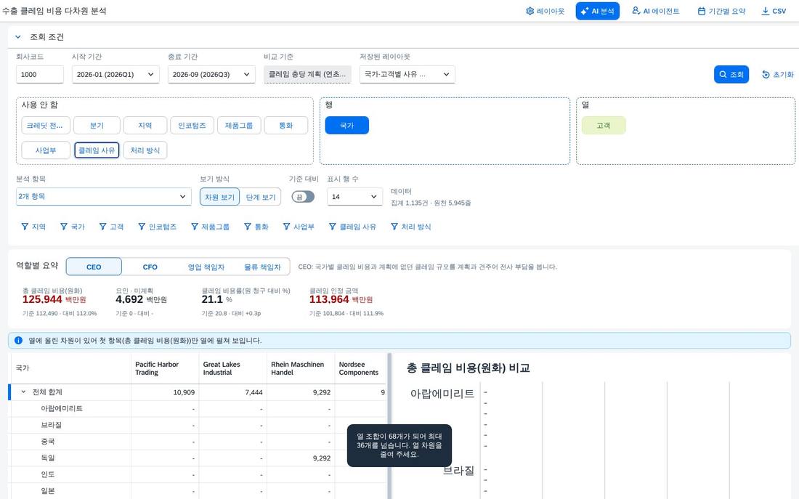Run the 조회 search button

point(731,74)
